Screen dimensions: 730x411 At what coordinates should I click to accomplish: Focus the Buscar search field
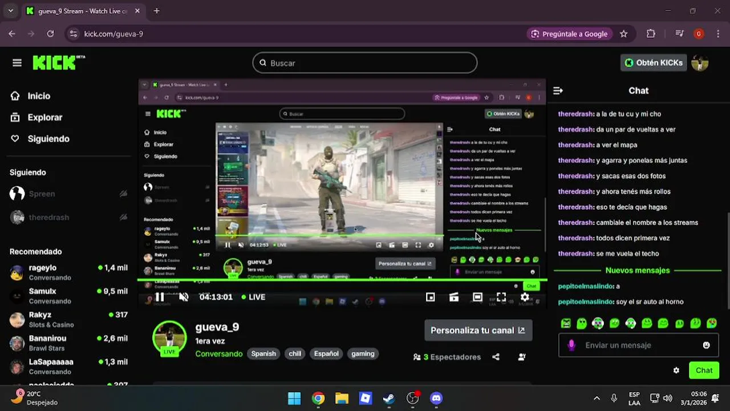365,63
